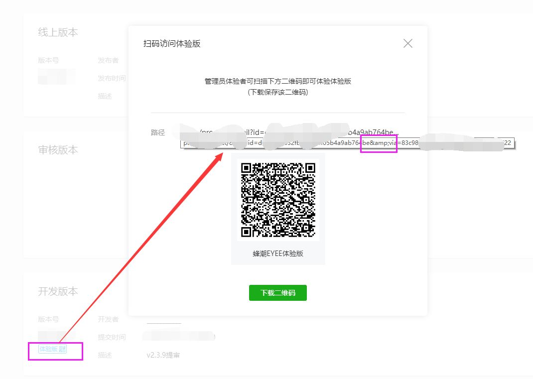Viewport: 533px width, 379px height.
Task: Click the 开发者 label
Action: pyautogui.click(x=108, y=319)
